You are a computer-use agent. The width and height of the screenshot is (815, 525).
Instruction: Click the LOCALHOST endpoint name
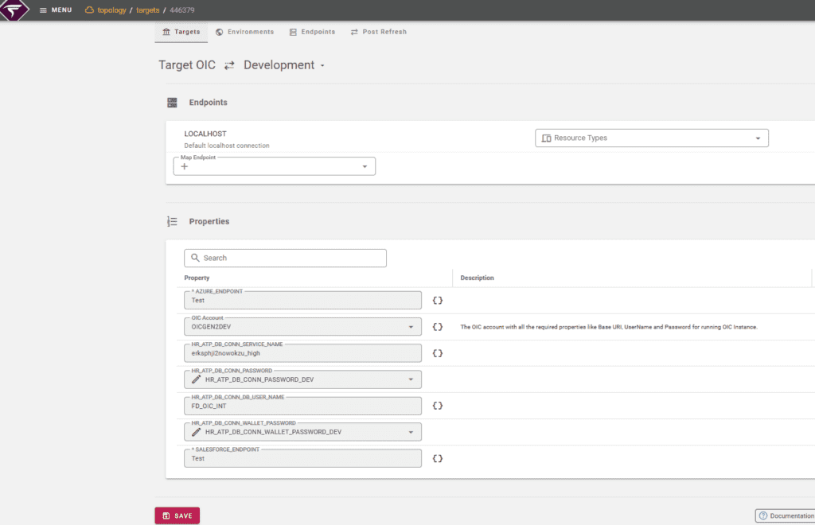pos(205,134)
